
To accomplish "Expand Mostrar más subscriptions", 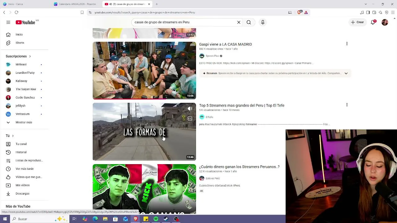I will pyautogui.click(x=24, y=122).
